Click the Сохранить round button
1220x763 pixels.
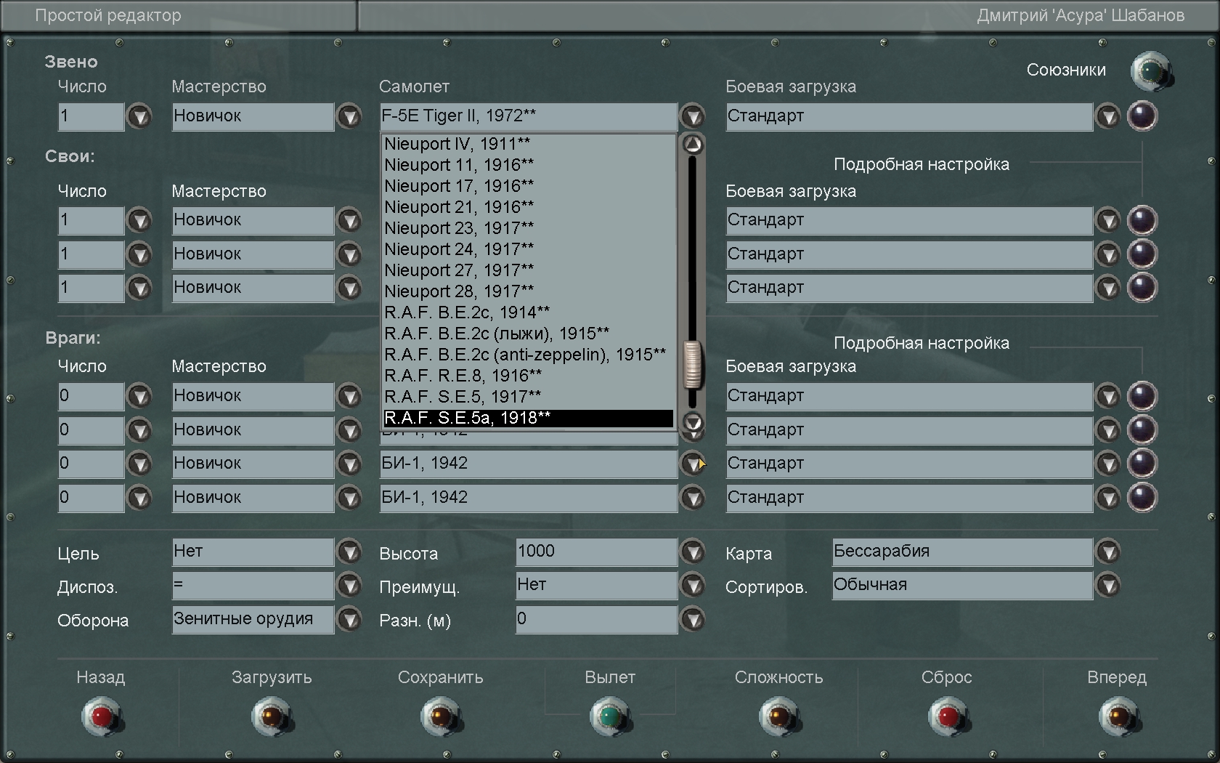click(441, 716)
